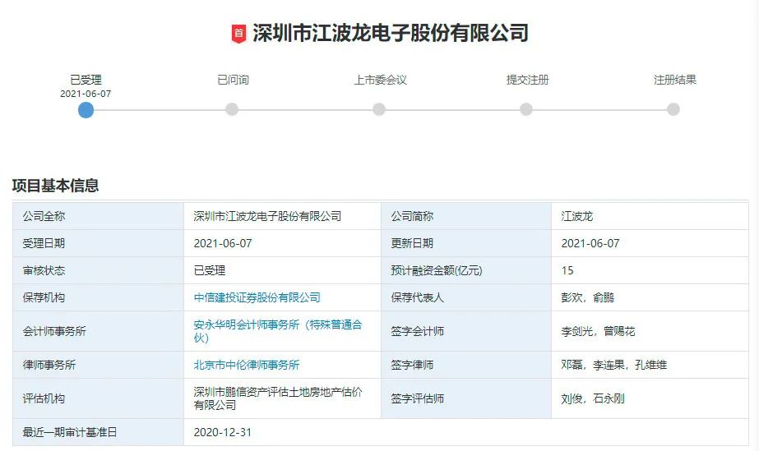Click the 项目基本信息 section heading
Viewport: 759px width, 451px height.
[55, 185]
